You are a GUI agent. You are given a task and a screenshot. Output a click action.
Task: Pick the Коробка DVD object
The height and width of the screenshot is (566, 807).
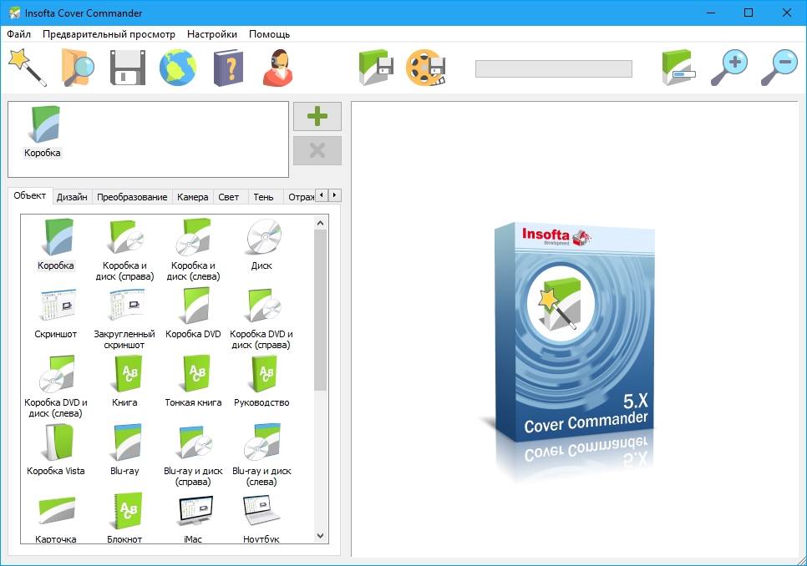click(x=193, y=313)
